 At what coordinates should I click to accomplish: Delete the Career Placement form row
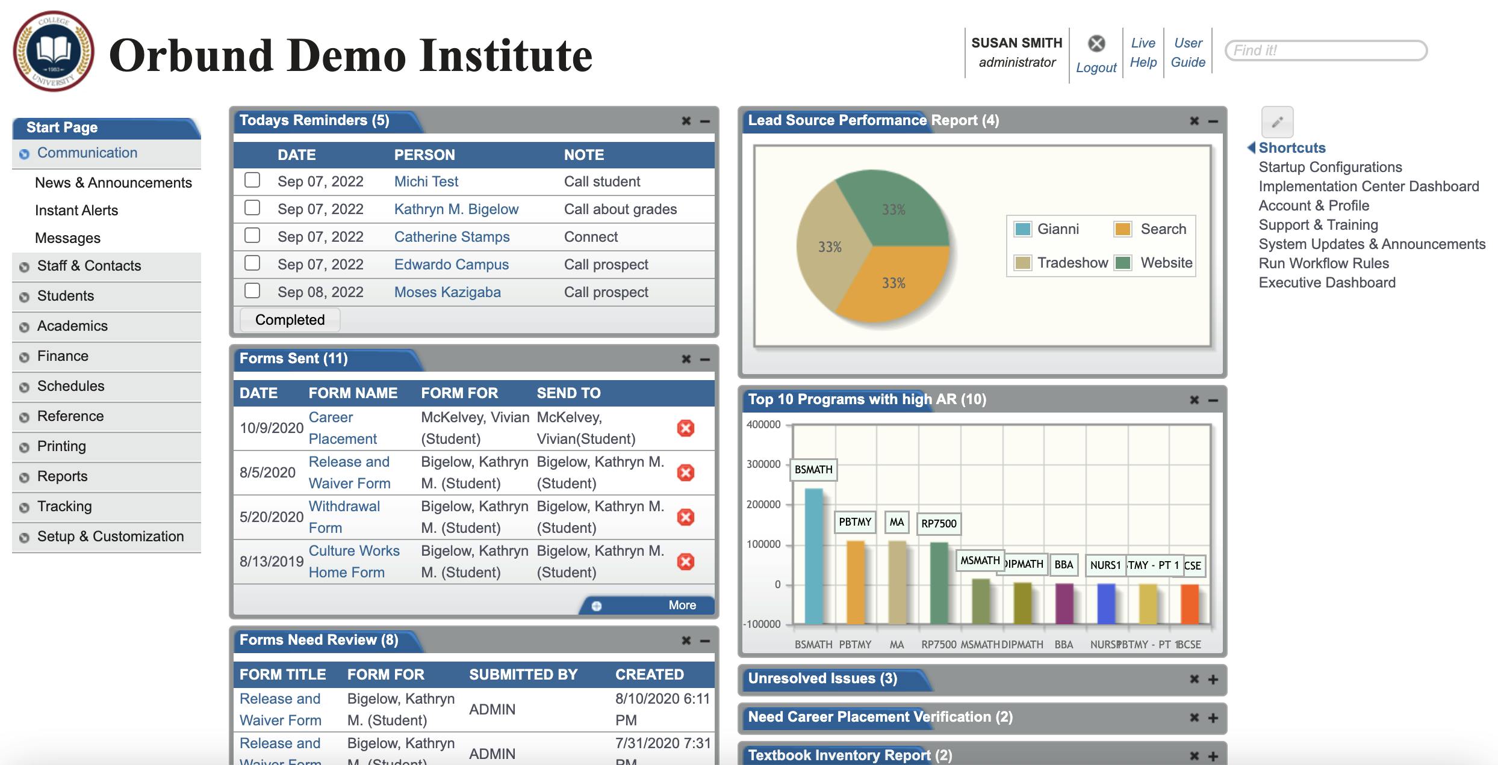(685, 428)
